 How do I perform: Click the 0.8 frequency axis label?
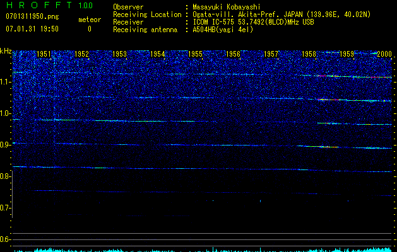(6, 176)
